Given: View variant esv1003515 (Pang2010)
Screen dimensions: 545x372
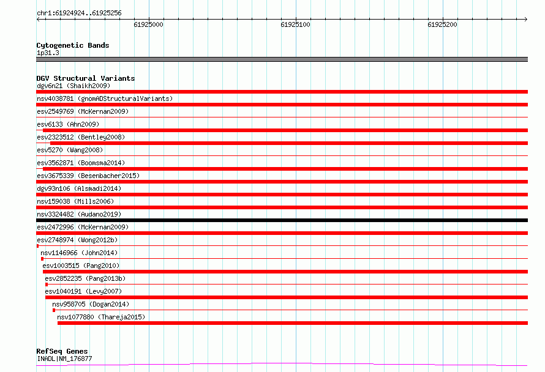Looking at the screenshot, I should click(x=81, y=266).
